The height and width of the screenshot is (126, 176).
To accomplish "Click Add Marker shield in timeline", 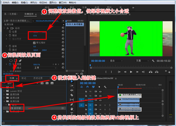I will 99,87.
